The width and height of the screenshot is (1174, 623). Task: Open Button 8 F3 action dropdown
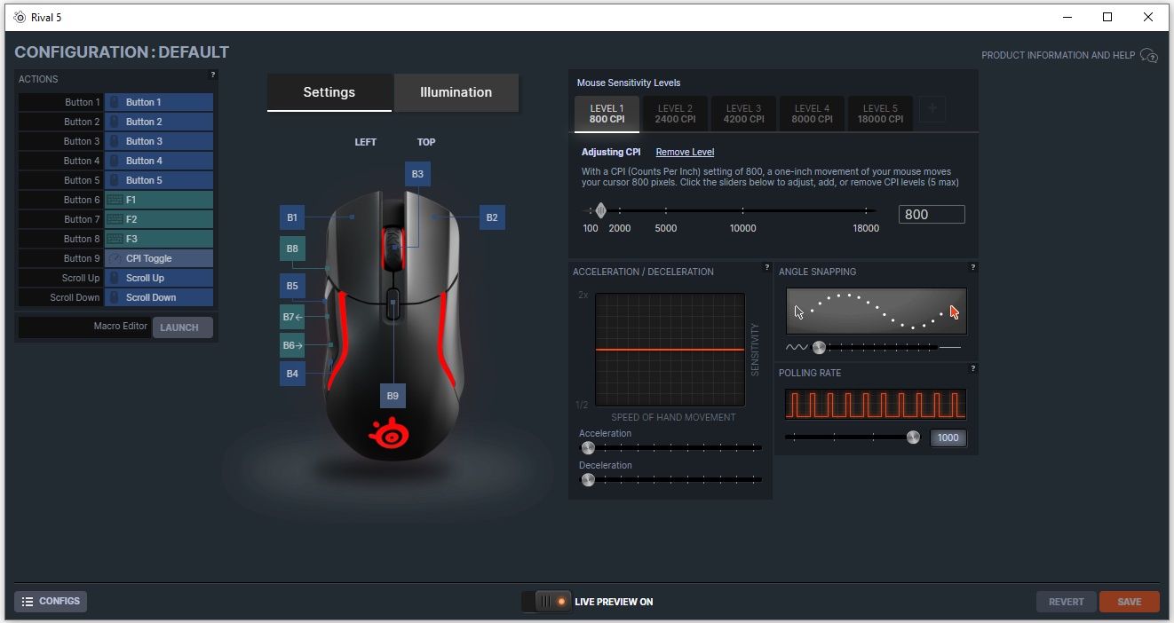tap(159, 239)
